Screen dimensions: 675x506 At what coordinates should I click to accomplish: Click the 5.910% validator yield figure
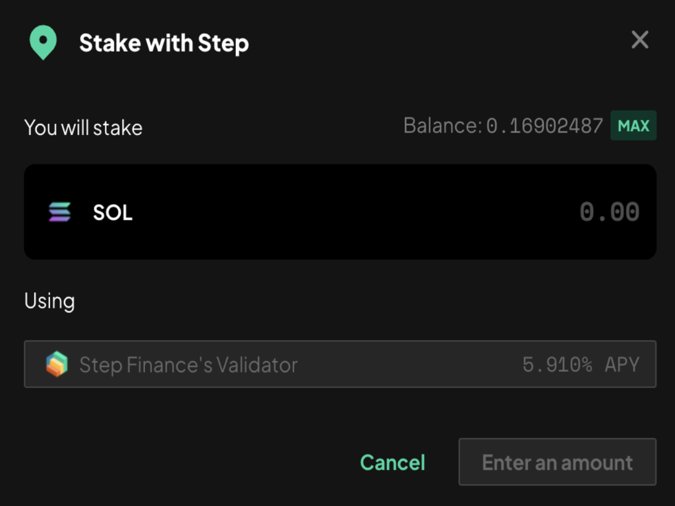point(557,364)
